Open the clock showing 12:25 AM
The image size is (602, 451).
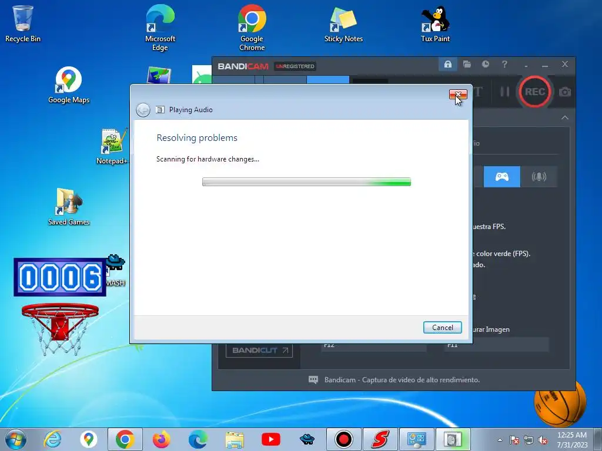572,439
